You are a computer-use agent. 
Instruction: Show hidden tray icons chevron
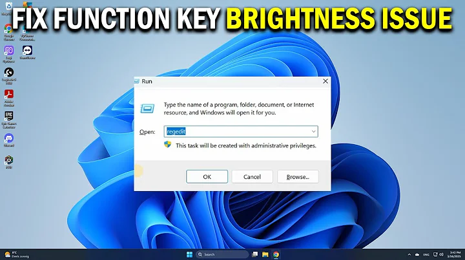tap(409, 255)
